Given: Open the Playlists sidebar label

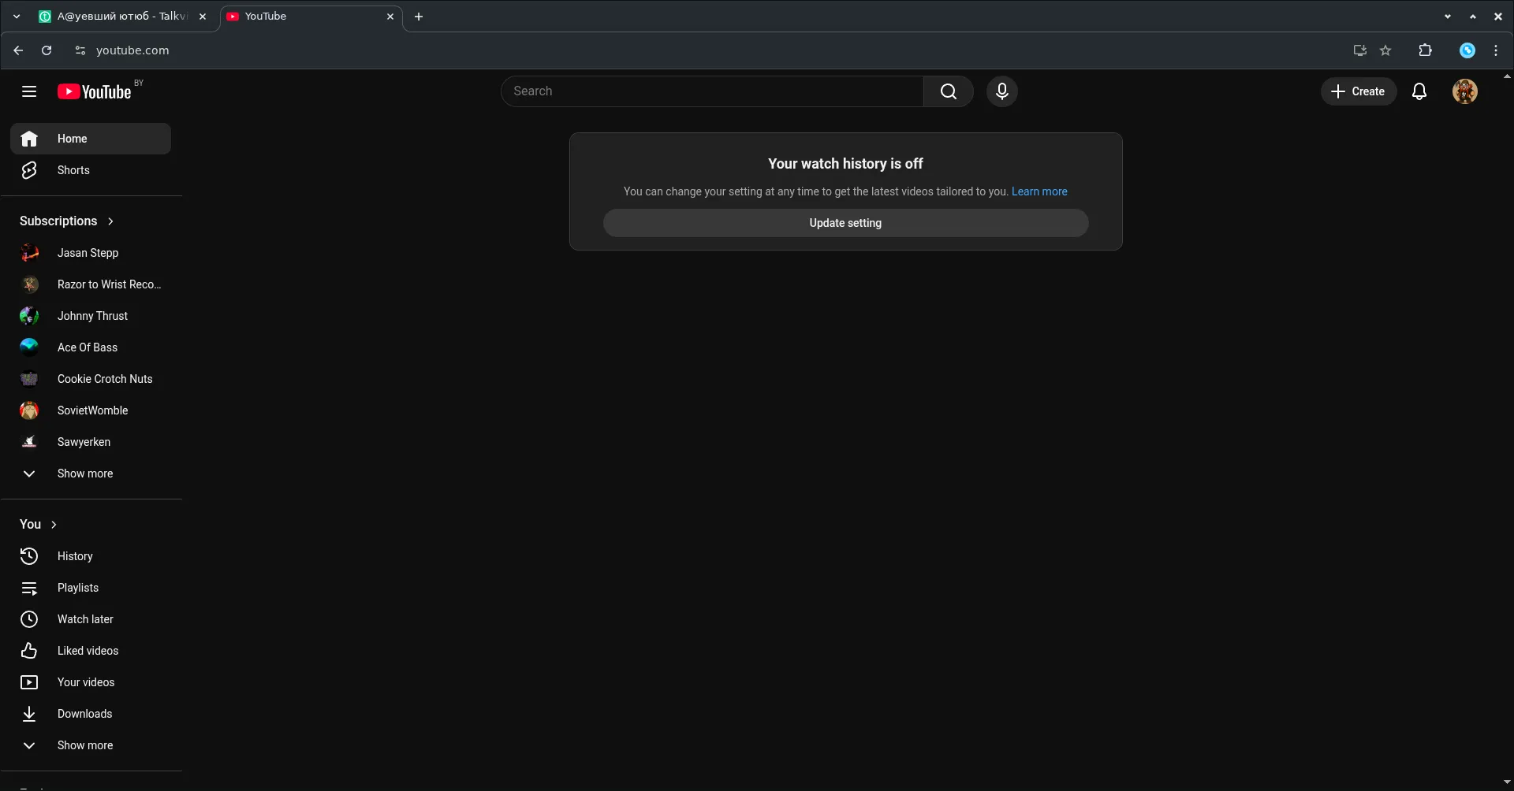Looking at the screenshot, I should [78, 588].
